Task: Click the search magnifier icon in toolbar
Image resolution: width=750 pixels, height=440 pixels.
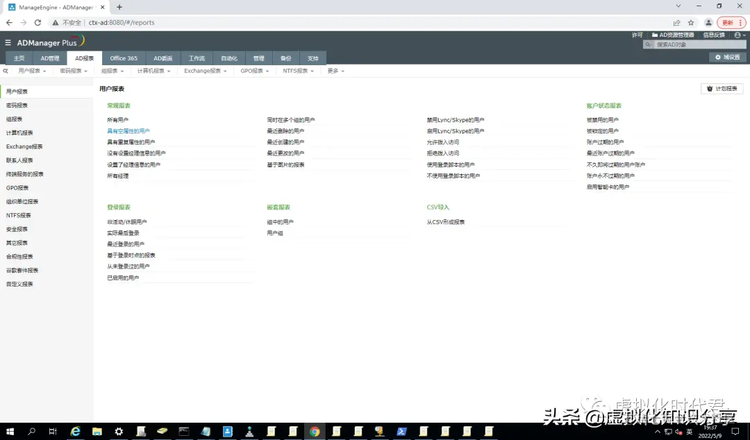Action: [6, 70]
